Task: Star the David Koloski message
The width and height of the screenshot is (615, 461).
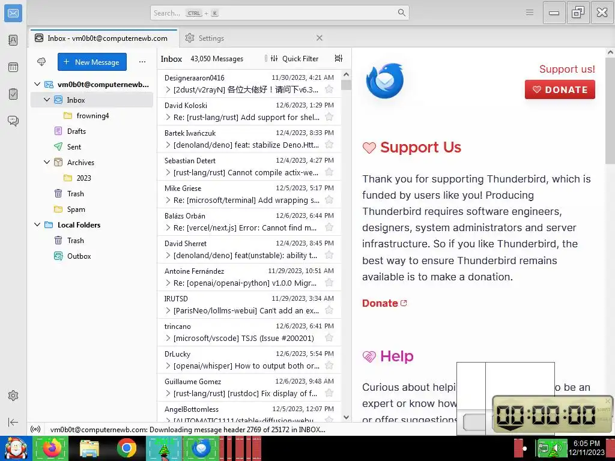Action: (x=329, y=117)
